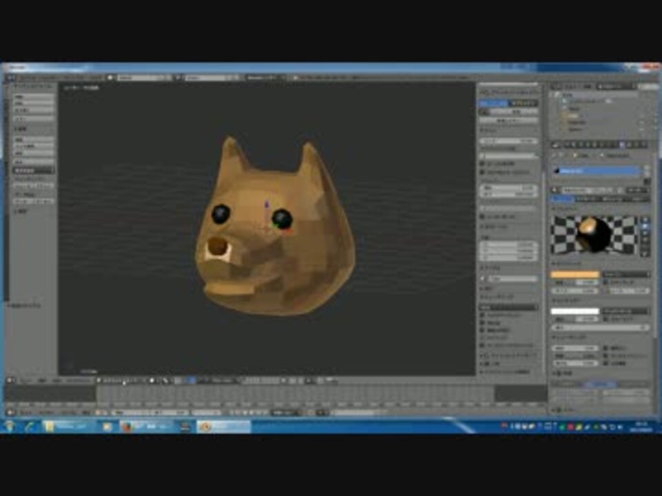Open Firefox from the Windows taskbar
The image size is (662, 496).
[x=127, y=427]
